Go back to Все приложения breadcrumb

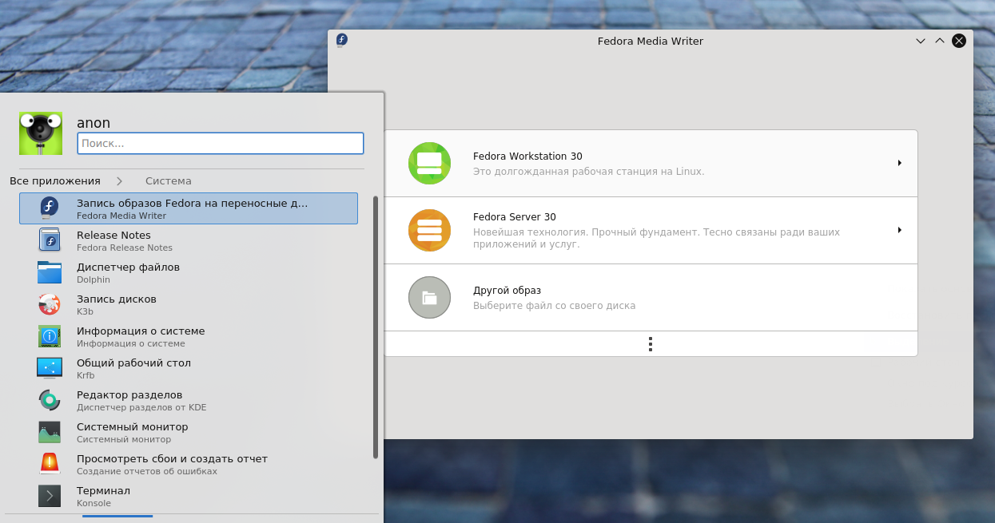[55, 181]
